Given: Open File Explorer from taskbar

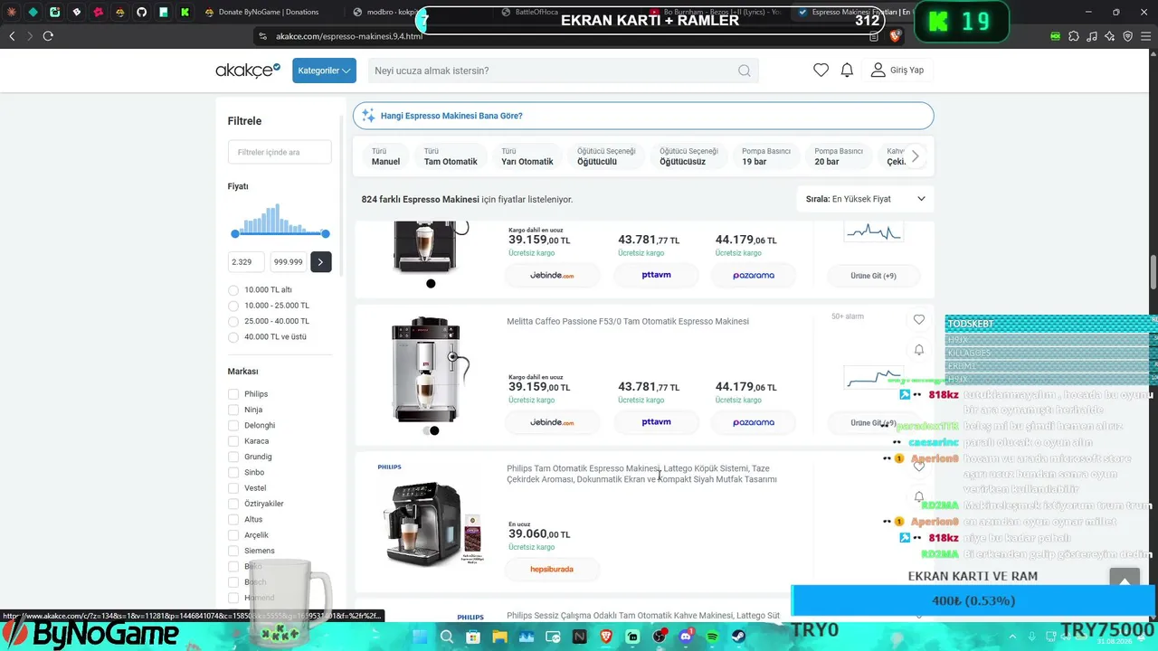Looking at the screenshot, I should pyautogui.click(x=499, y=637).
